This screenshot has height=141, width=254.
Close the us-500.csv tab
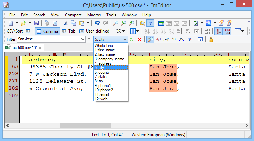40,48
